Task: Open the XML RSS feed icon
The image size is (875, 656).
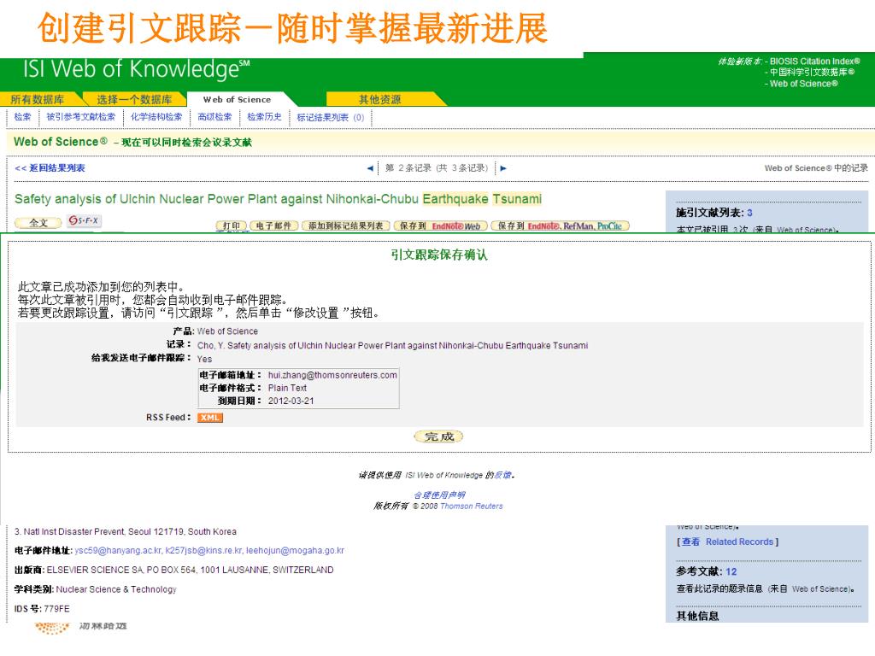Action: [210, 417]
